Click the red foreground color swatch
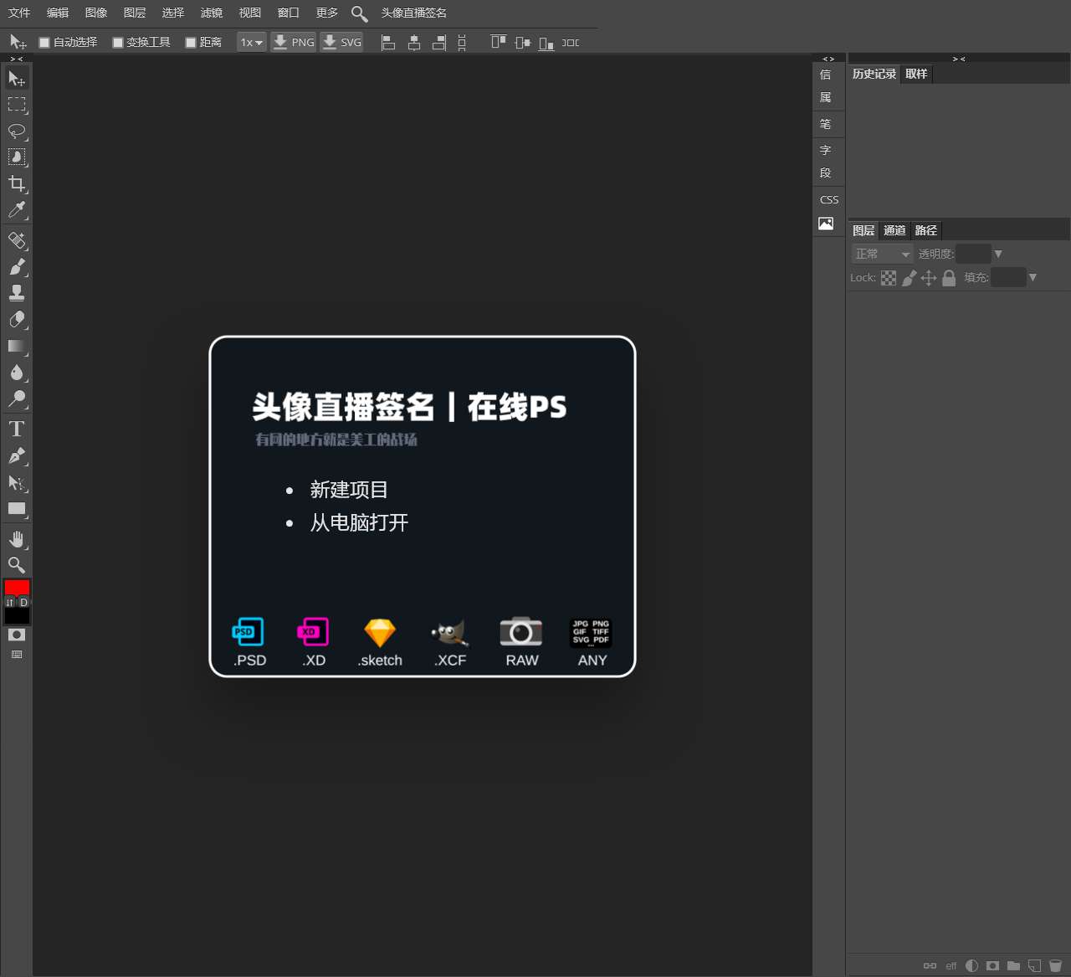 click(x=17, y=587)
